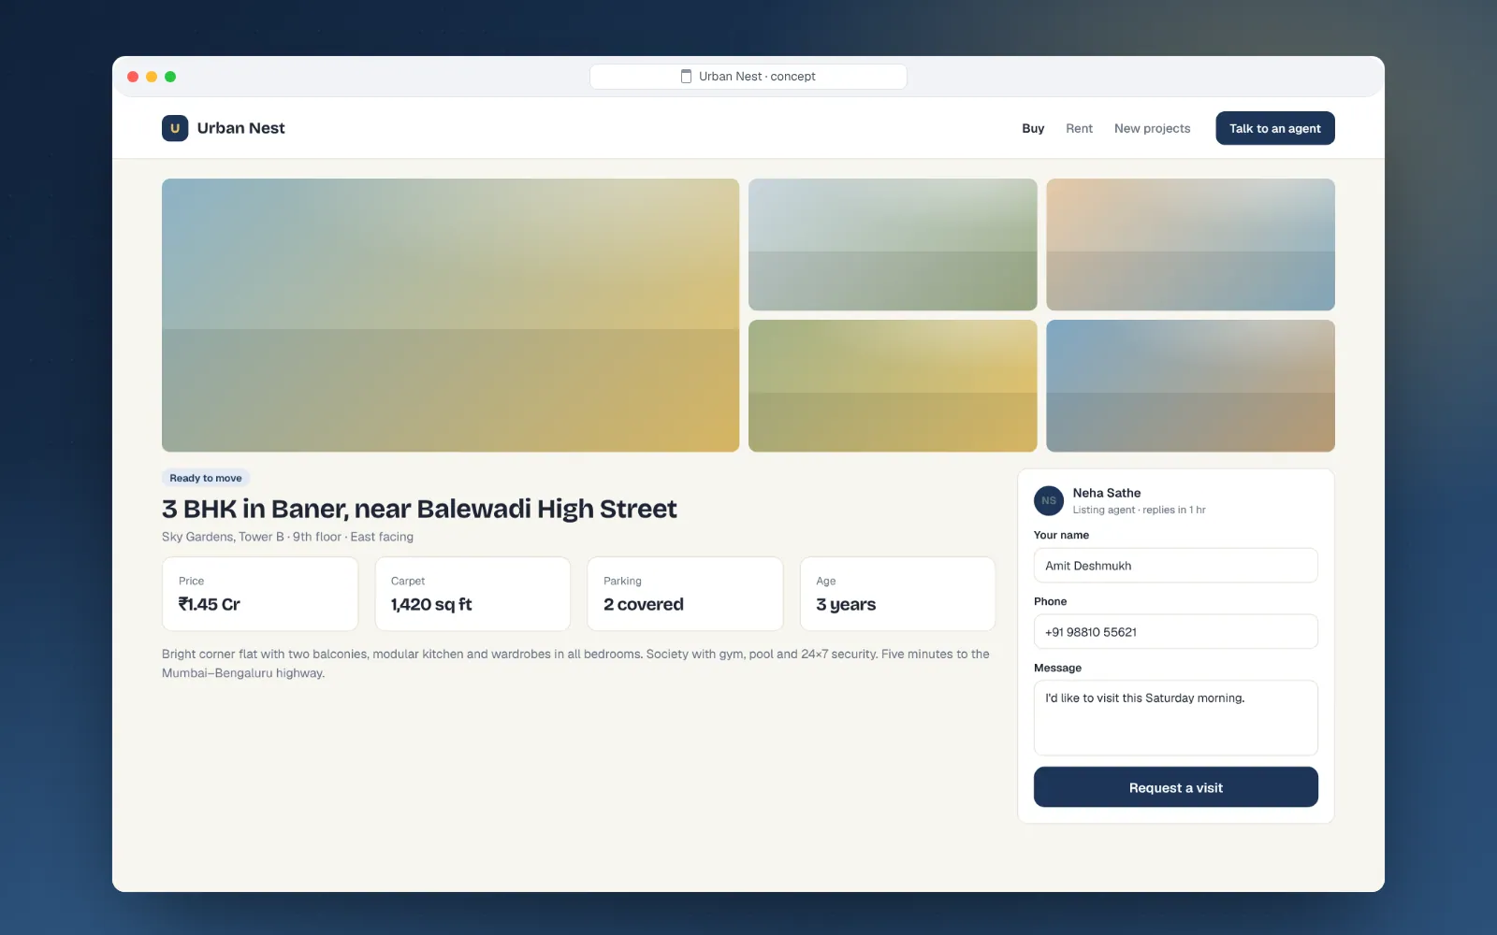Click the page icon in address bar

(686, 77)
